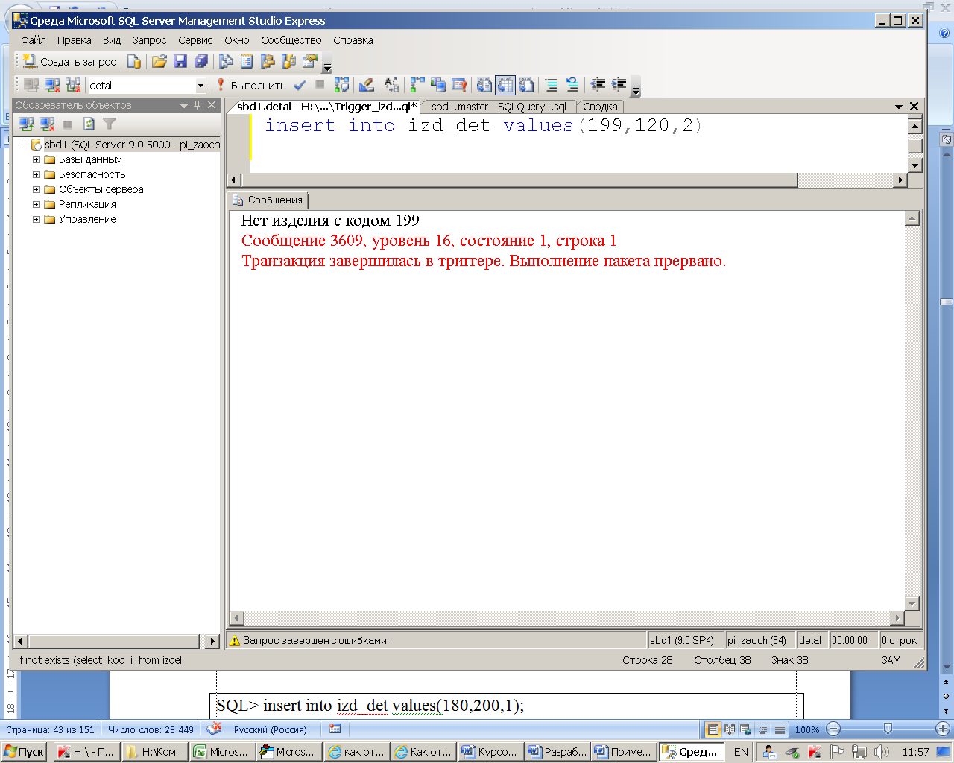Switch output to Results to Grid
Screen dimensions: 954x763
pyautogui.click(x=505, y=86)
